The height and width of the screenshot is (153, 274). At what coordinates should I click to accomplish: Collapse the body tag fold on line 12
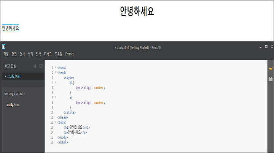point(56,122)
